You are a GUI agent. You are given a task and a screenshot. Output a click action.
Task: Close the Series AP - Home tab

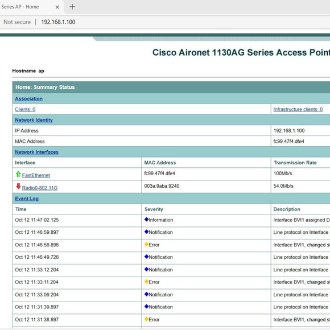click(x=57, y=7)
